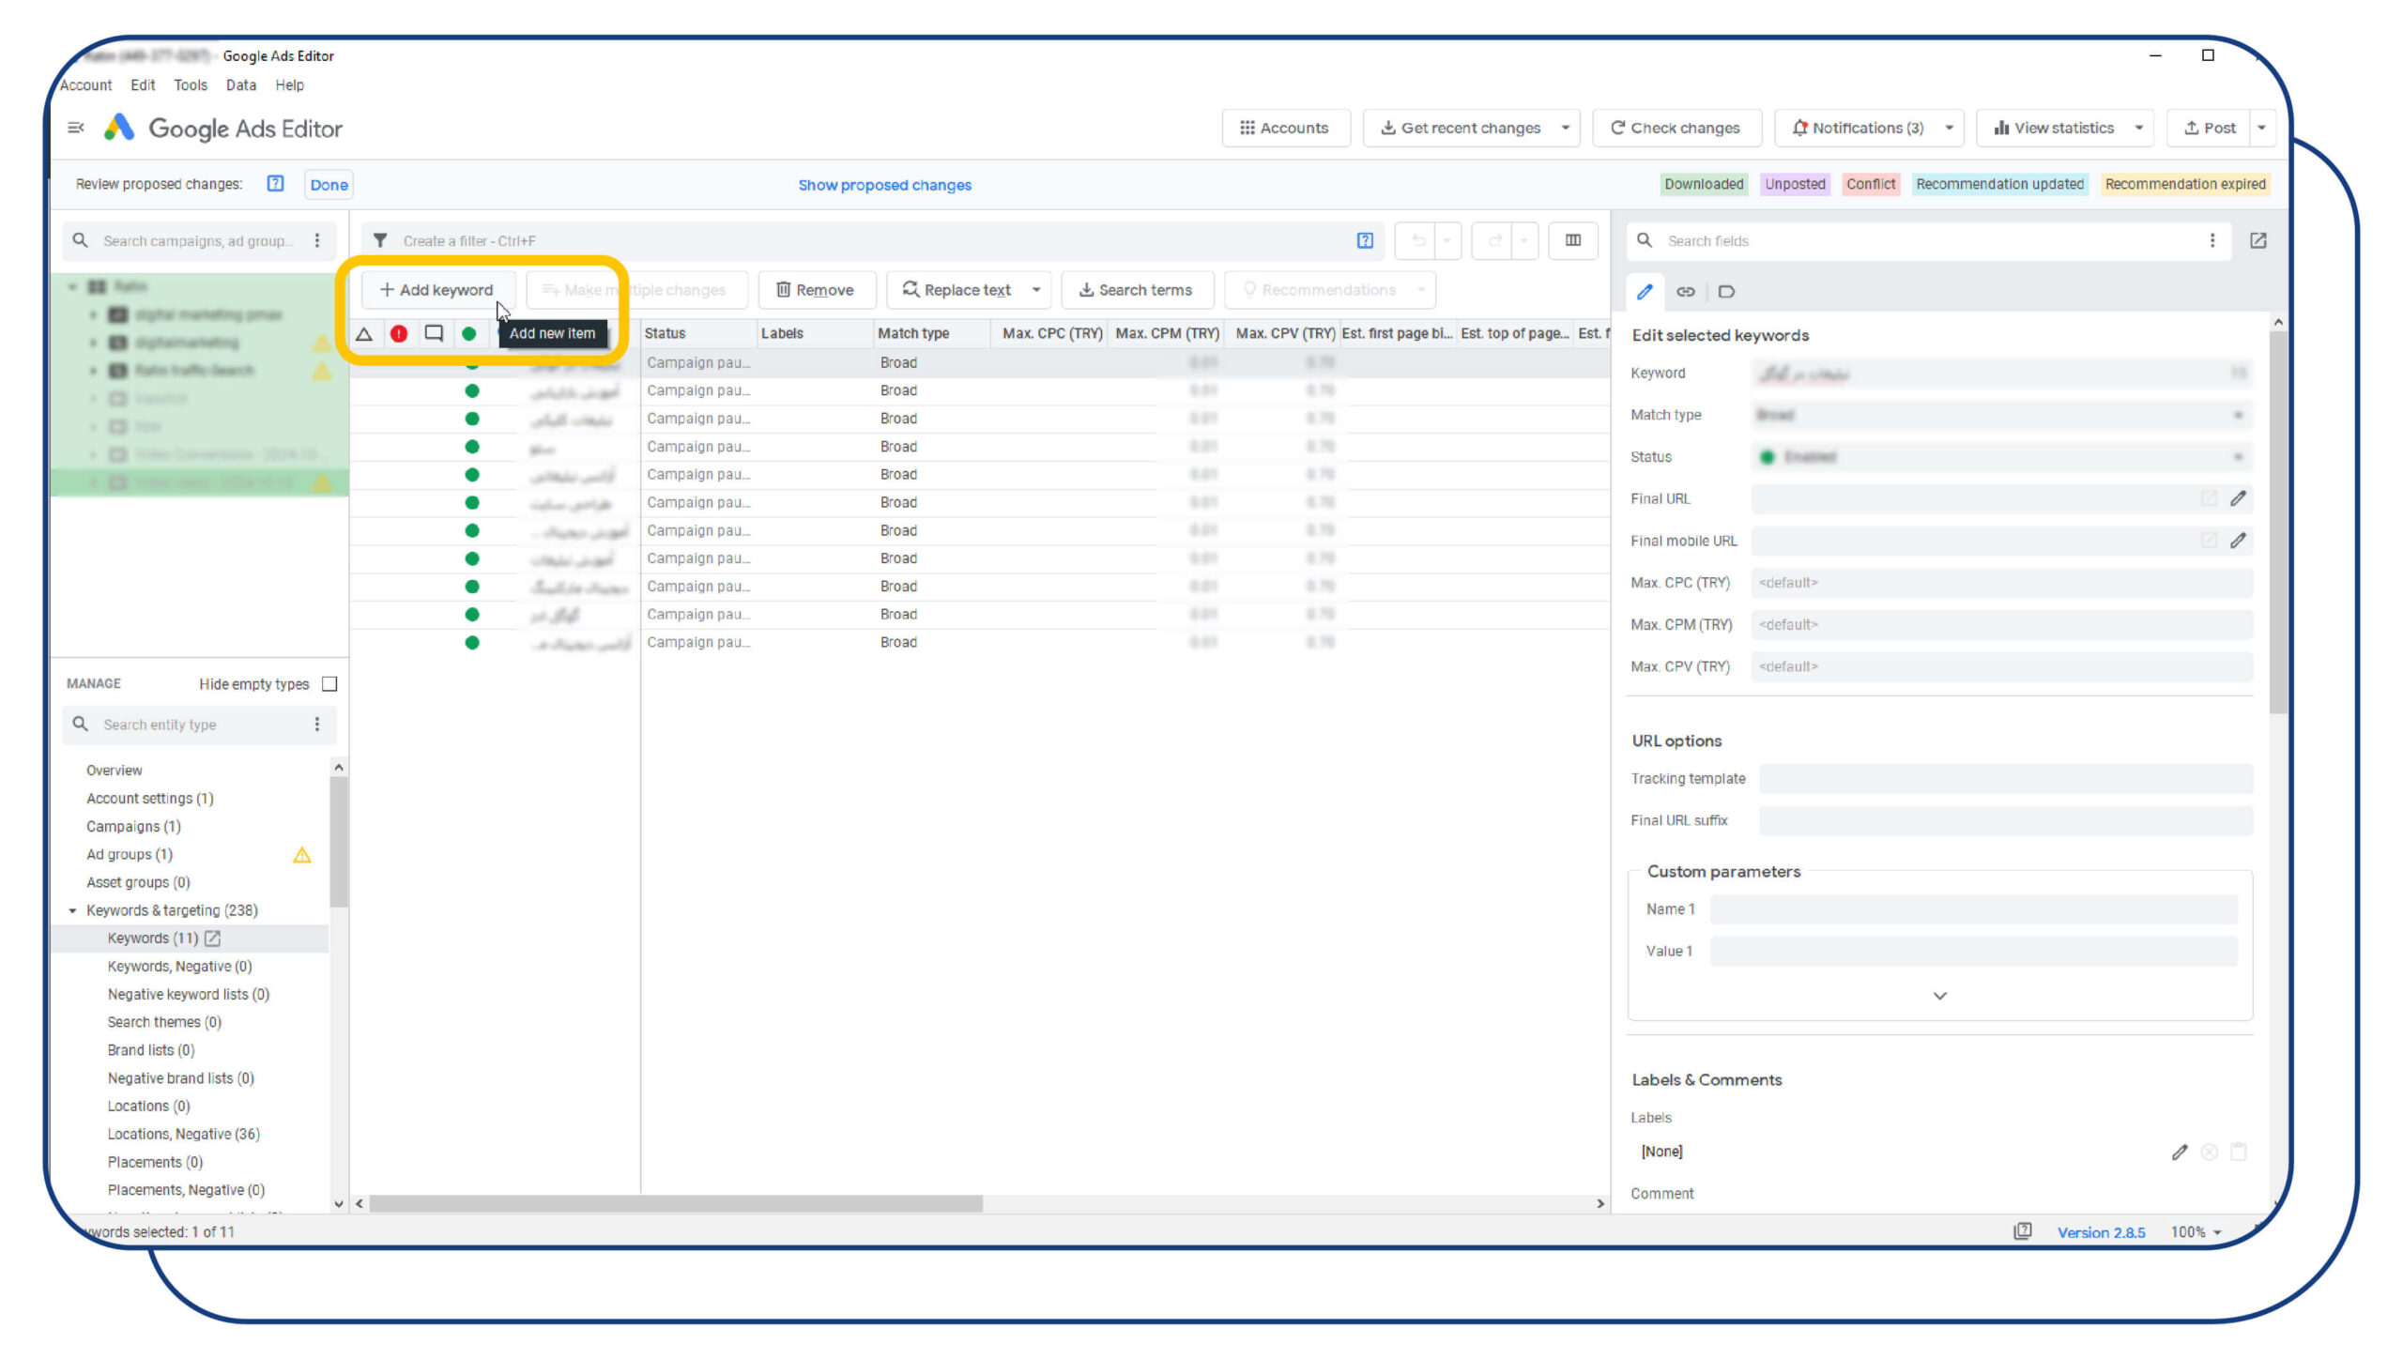This screenshot has width=2403, height=1359.
Task: Open the Get recent changes dropdown arrow
Action: (1565, 128)
